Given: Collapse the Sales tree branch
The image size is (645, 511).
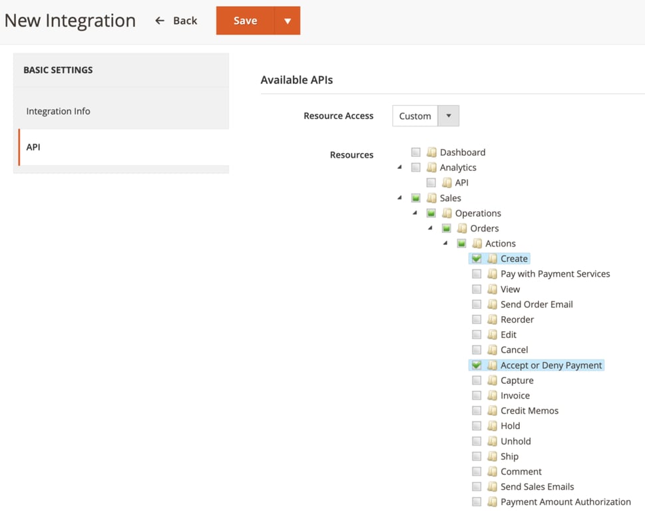Looking at the screenshot, I should [x=400, y=198].
